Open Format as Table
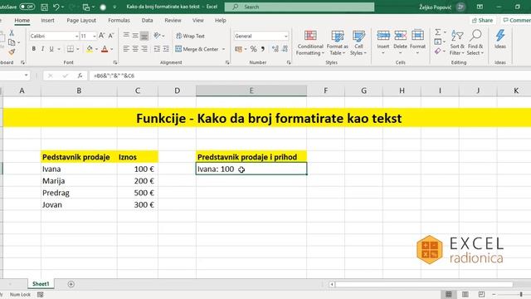531x299 pixels. [338, 42]
